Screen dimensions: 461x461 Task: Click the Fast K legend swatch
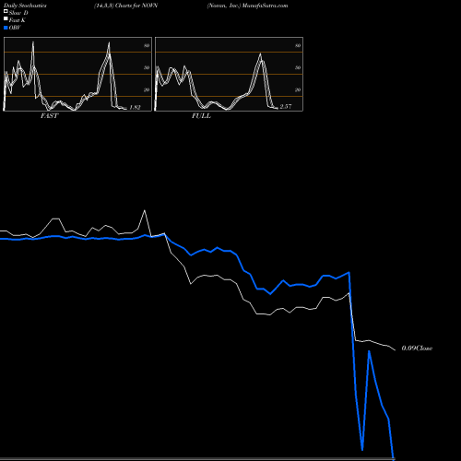(6, 18)
